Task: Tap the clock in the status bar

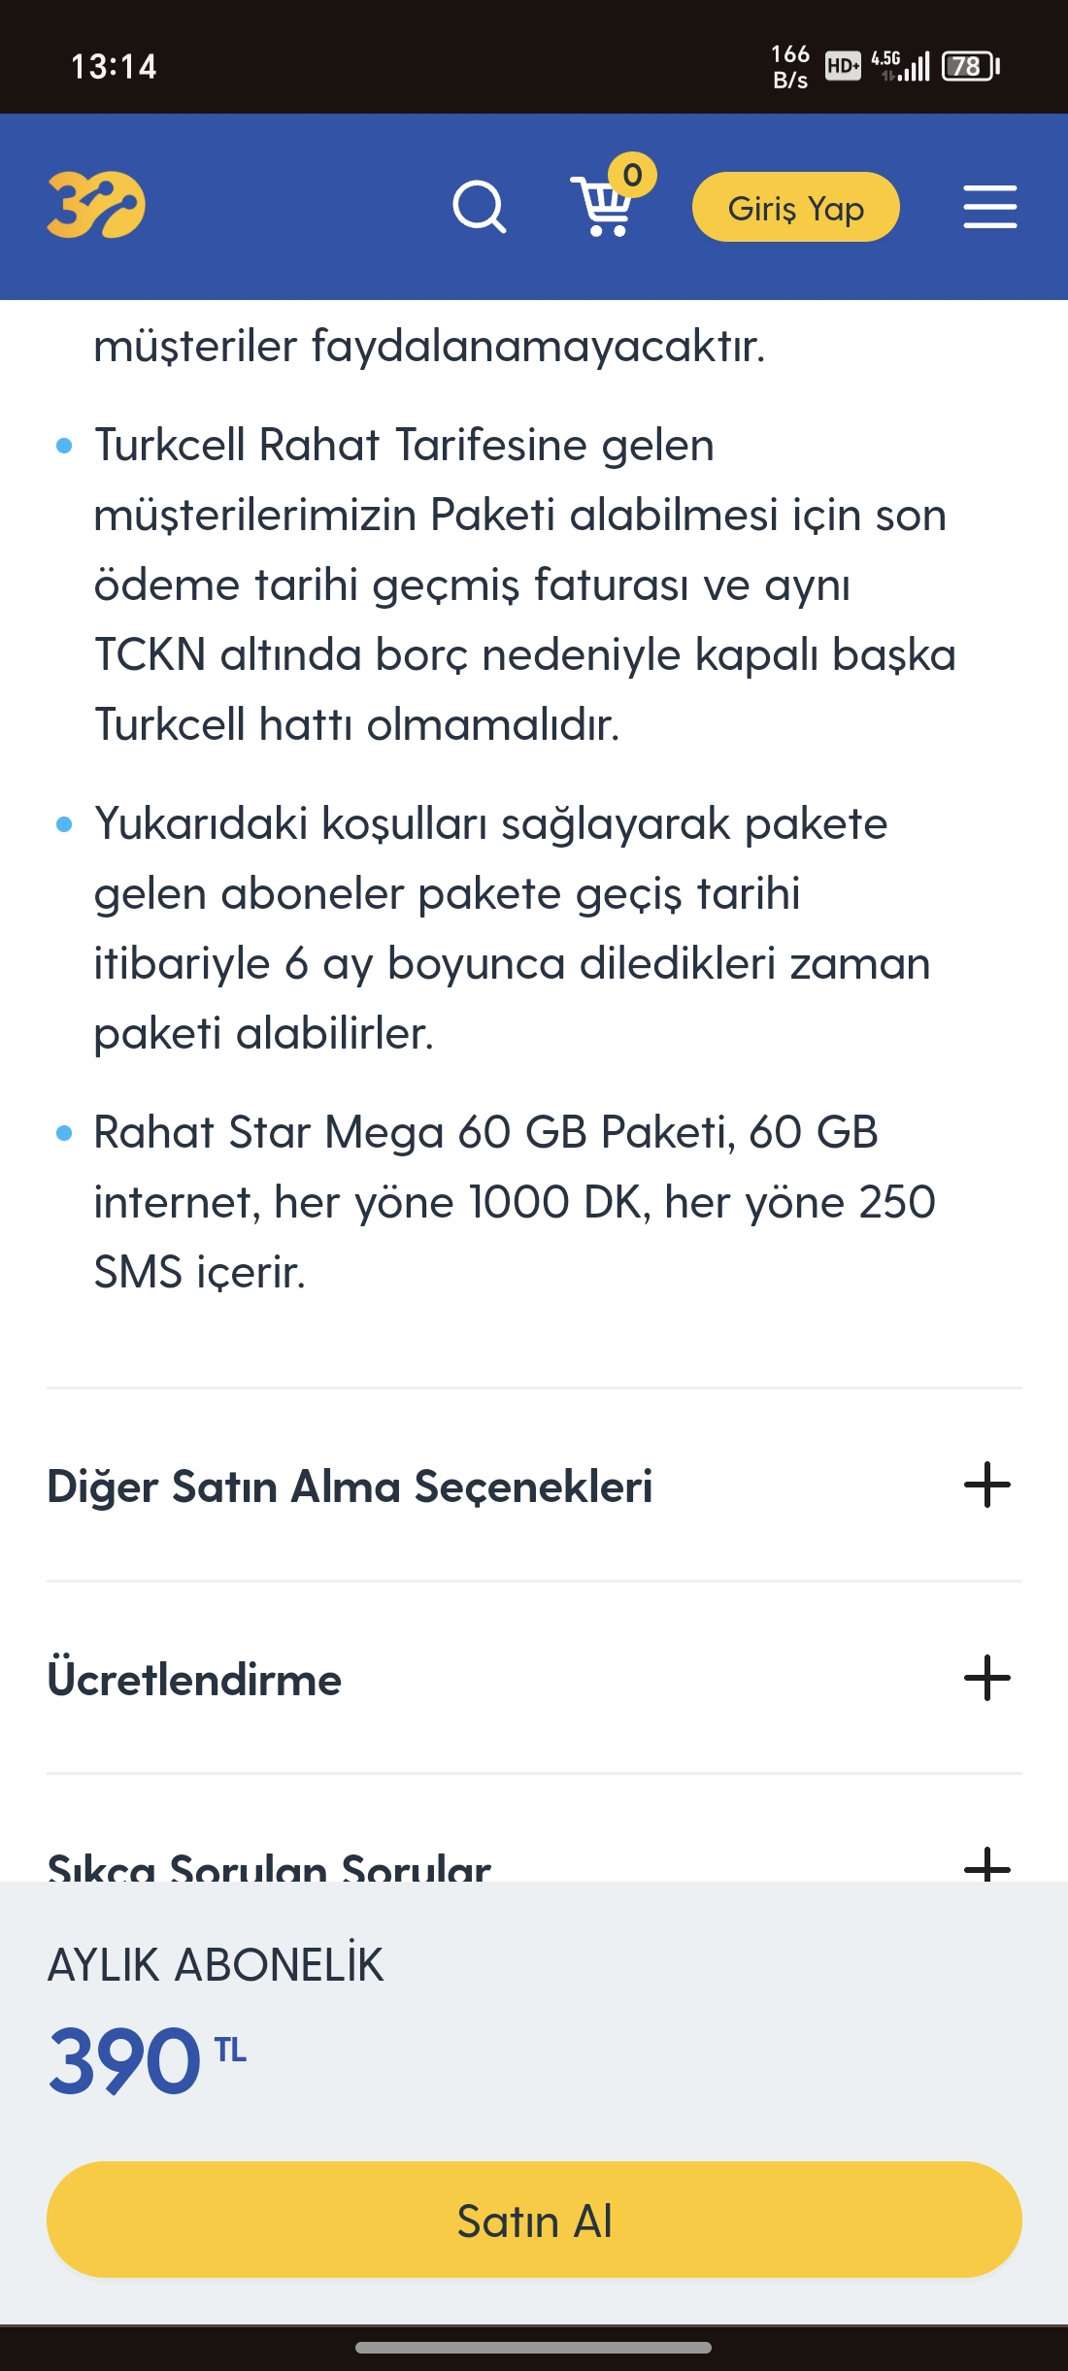Action: click(114, 67)
